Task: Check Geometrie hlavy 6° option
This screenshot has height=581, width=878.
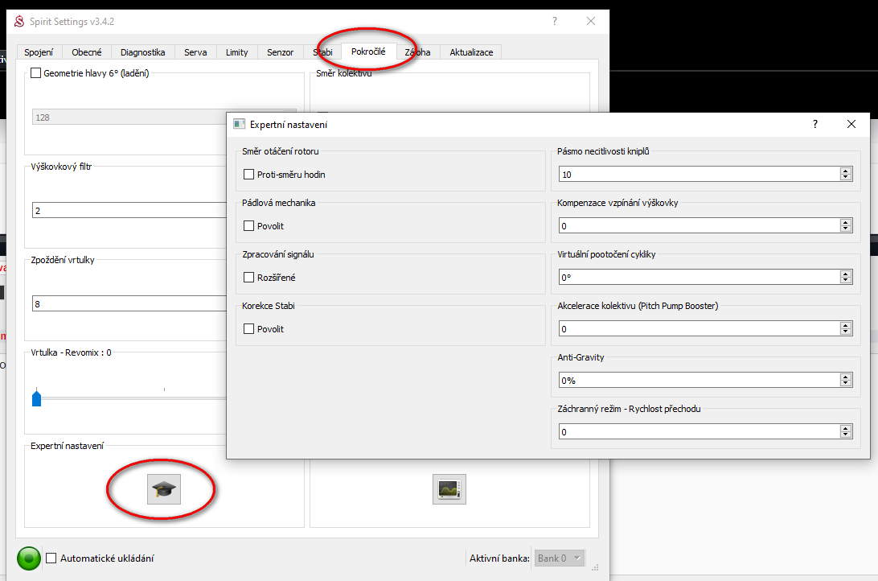Action: click(36, 73)
